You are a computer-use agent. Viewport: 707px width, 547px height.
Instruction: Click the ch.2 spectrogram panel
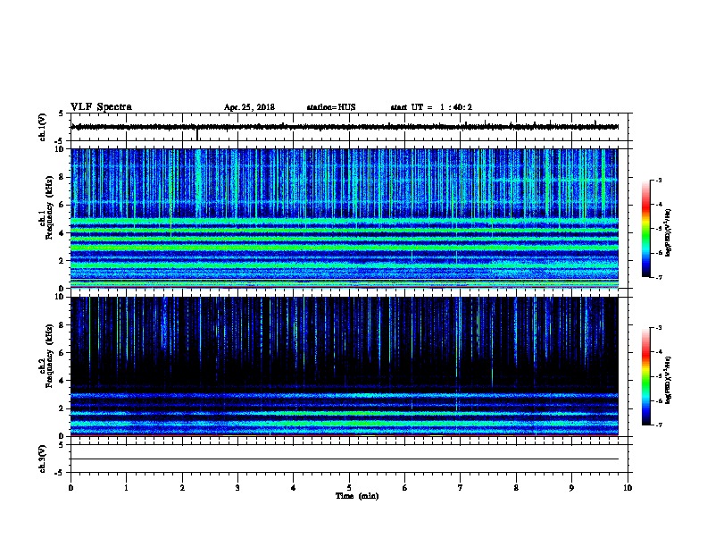(x=345, y=366)
